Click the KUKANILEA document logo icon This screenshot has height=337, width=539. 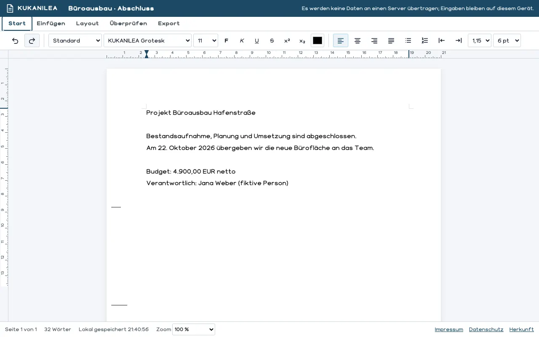pyautogui.click(x=10, y=8)
